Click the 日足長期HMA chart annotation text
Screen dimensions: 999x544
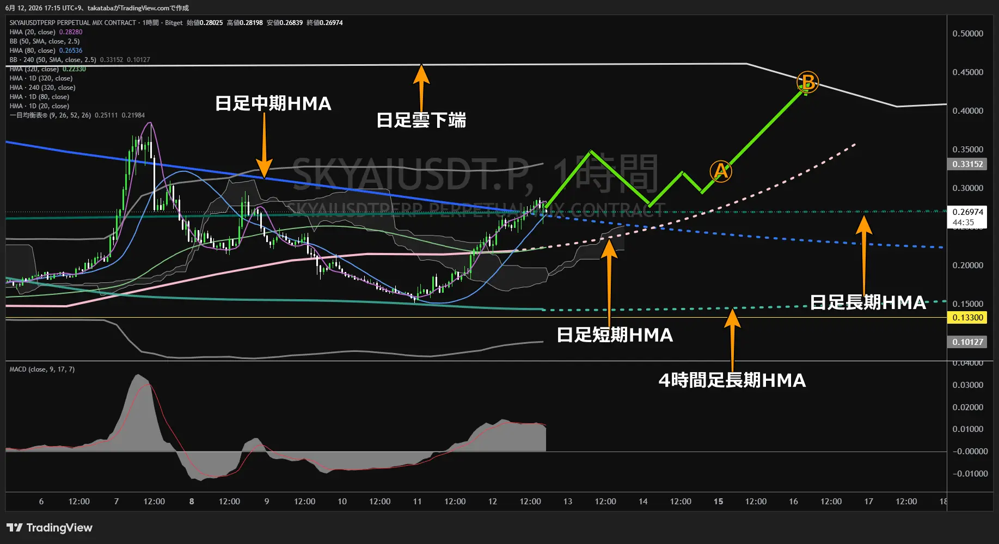(868, 302)
